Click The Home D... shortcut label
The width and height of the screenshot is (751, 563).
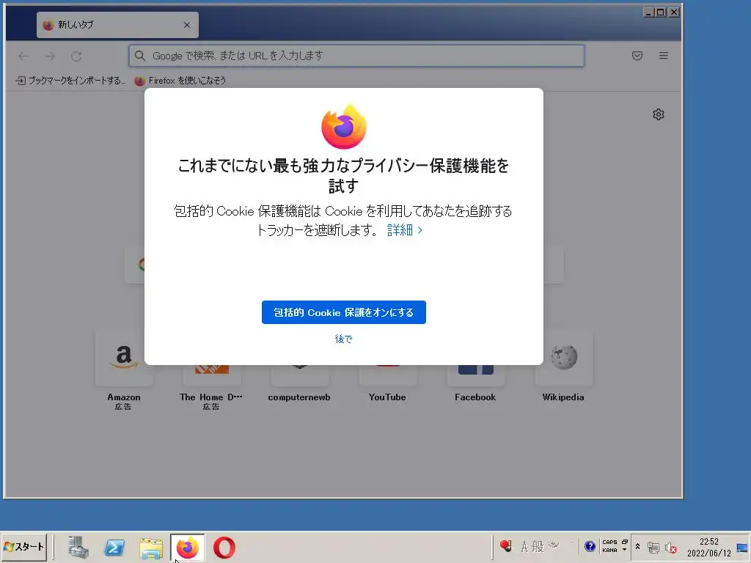(211, 397)
